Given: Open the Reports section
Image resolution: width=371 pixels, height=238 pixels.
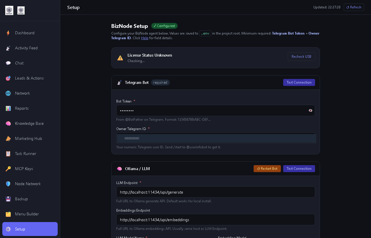Looking at the screenshot, I should (x=22, y=108).
